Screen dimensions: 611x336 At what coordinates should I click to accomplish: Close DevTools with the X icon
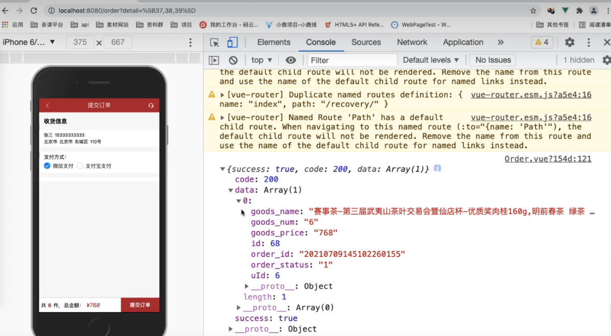[606, 42]
